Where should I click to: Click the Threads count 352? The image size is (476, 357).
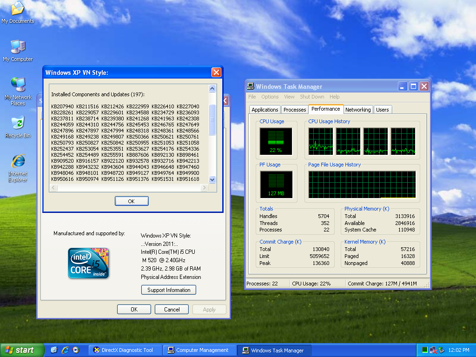coord(325,223)
